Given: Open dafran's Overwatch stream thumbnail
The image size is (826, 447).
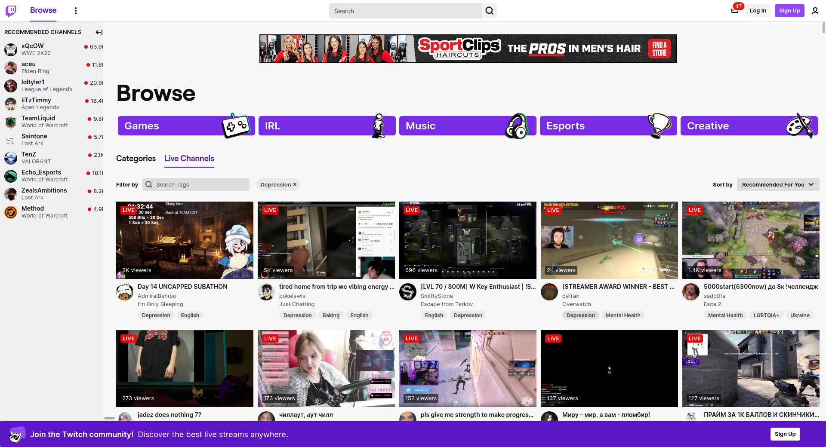Looking at the screenshot, I should 609,240.
